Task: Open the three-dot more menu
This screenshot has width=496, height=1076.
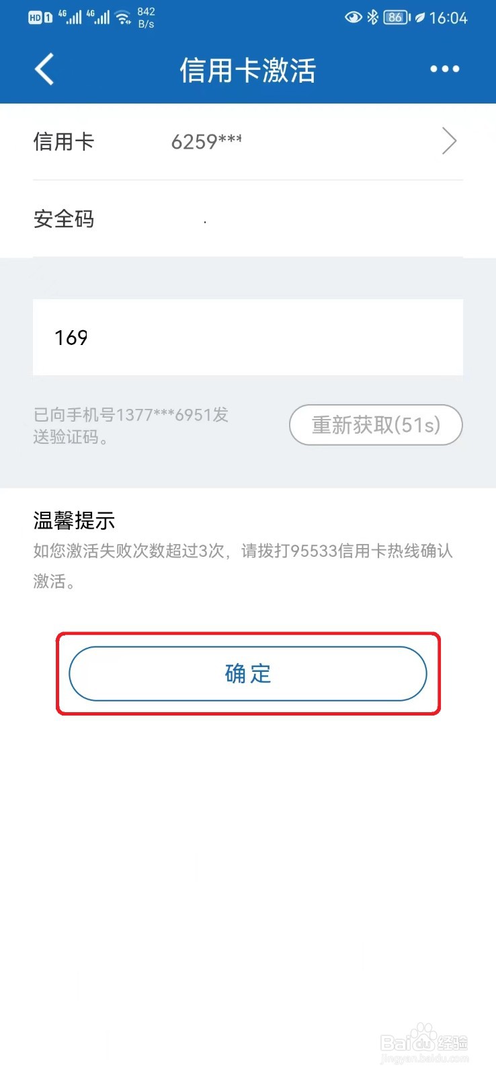Action: (x=444, y=69)
